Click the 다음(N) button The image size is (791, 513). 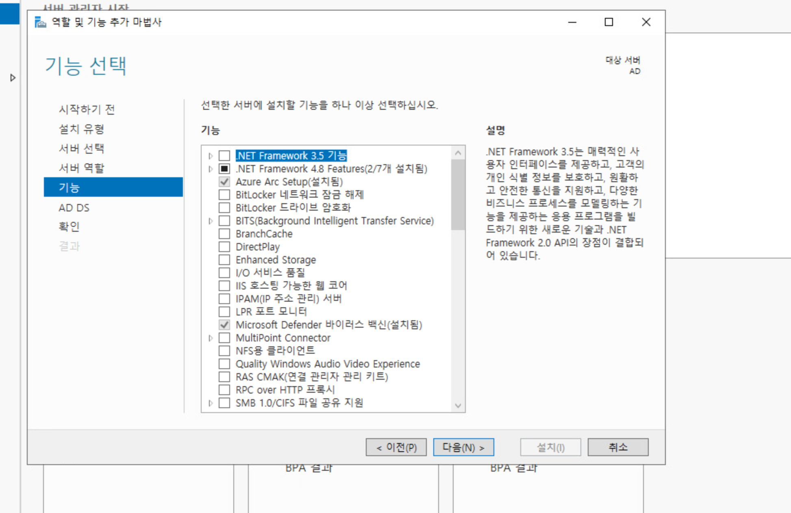(x=463, y=447)
